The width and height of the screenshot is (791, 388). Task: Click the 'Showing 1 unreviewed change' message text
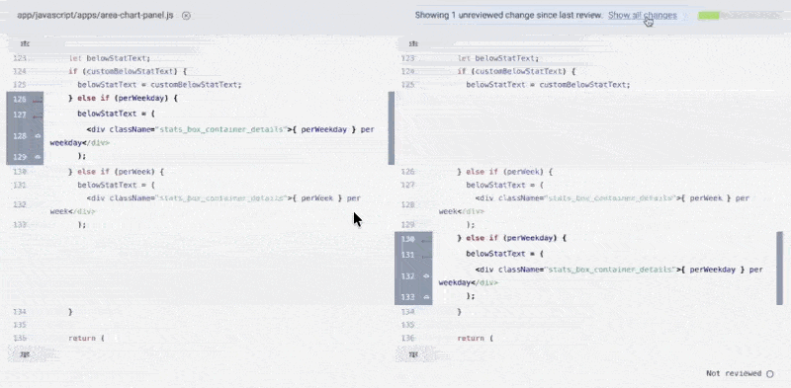point(508,15)
